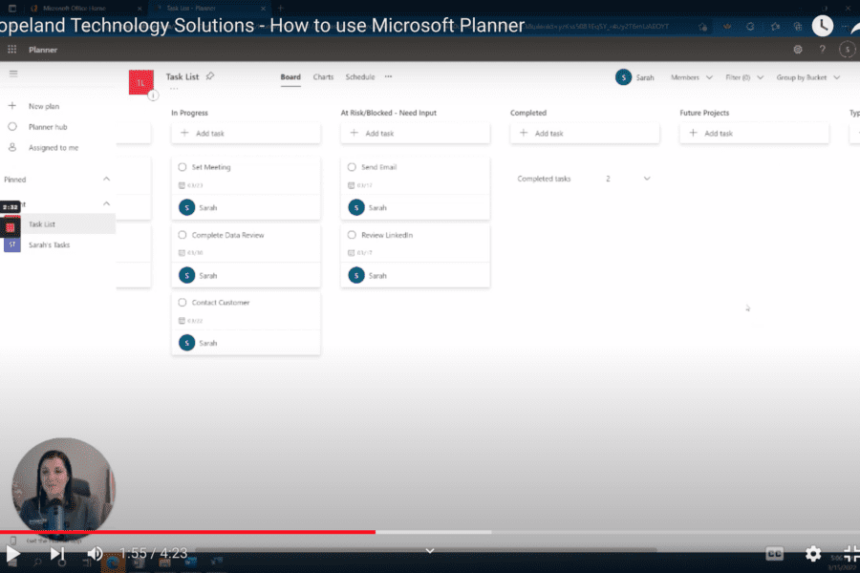Complete the Review LinkedIn task
Image resolution: width=860 pixels, height=573 pixels.
click(351, 234)
